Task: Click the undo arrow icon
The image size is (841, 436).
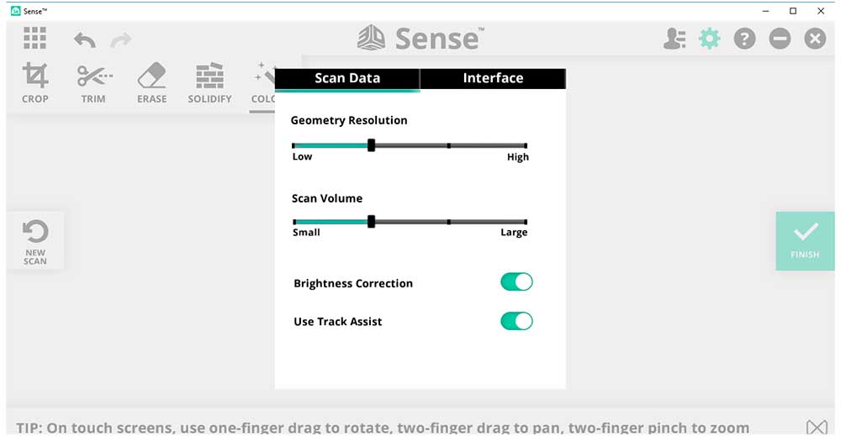Action: (84, 39)
